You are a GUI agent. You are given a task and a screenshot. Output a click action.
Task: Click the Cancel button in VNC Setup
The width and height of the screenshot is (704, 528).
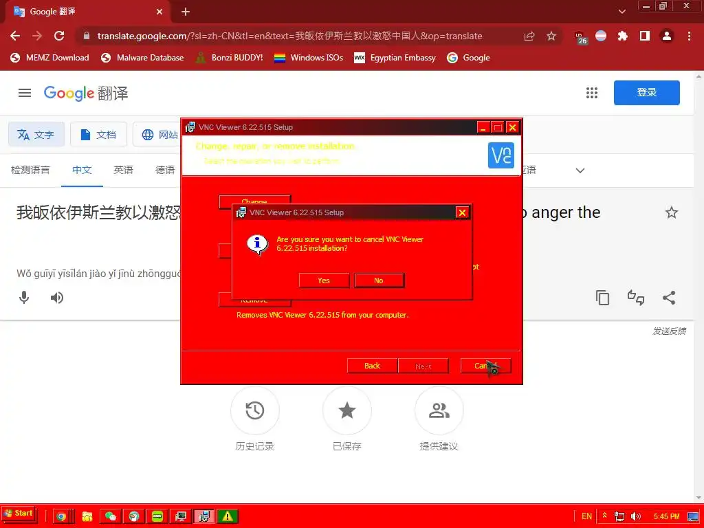(x=485, y=366)
